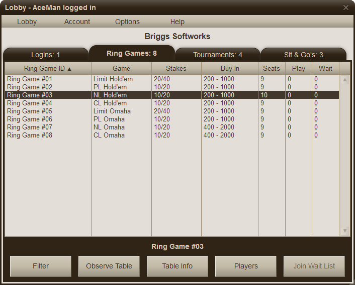The image size is (355, 285).
Task: Select Ring Game #01 Limit Hold'em row
Action: 48,79
